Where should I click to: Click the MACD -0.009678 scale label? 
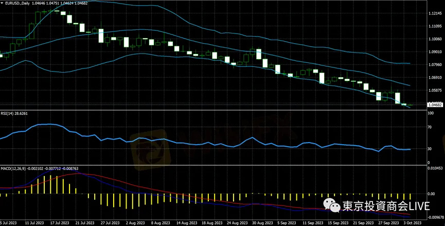coord(435,218)
